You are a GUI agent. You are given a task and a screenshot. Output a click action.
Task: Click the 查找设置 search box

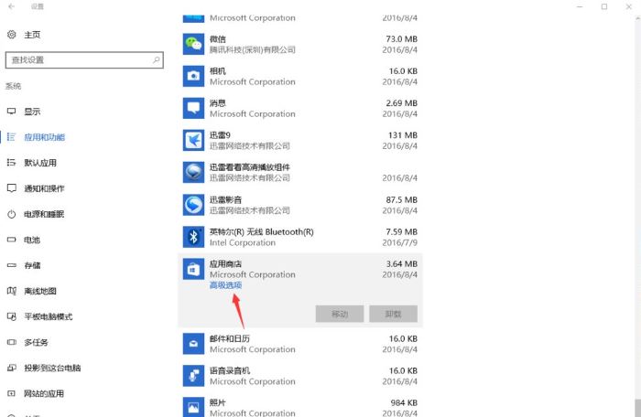[84, 60]
